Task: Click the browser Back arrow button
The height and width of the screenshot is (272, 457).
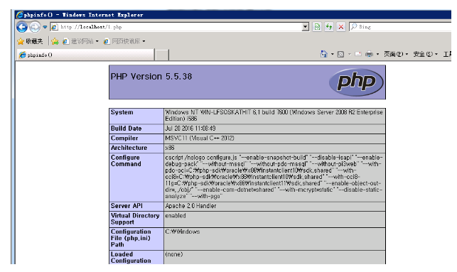Action: pos(22,27)
